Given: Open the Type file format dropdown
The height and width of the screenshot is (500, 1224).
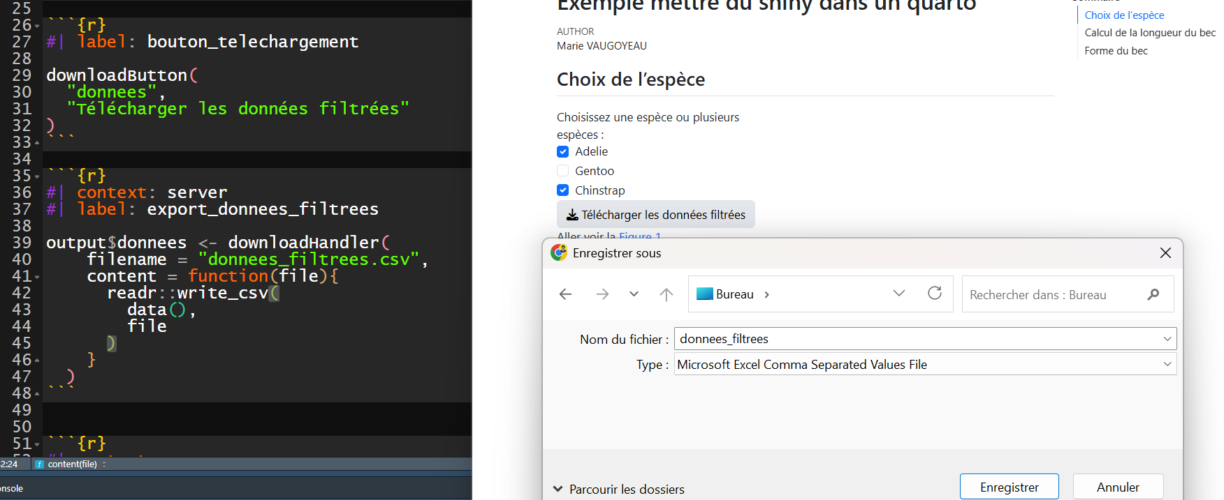Looking at the screenshot, I should (x=1167, y=364).
